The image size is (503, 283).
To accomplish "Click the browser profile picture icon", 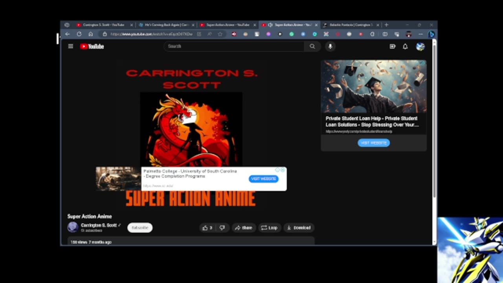I will (409, 34).
